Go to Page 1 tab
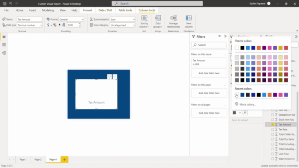 tap(23, 160)
